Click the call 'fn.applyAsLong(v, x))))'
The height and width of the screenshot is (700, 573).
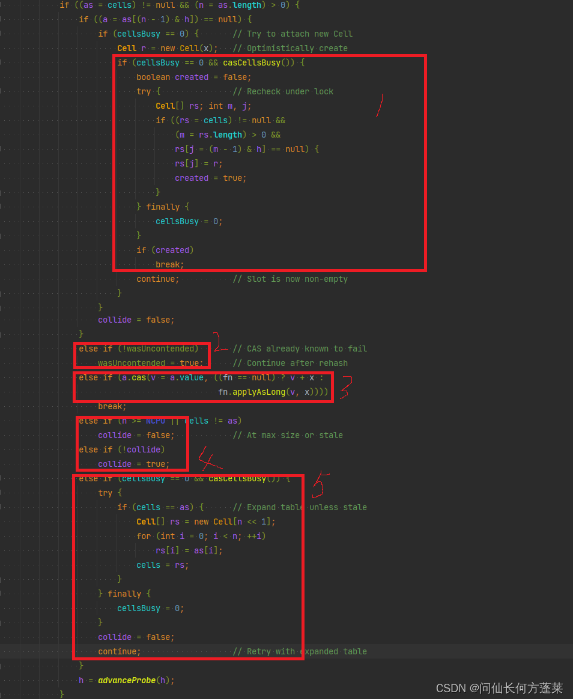(273, 392)
